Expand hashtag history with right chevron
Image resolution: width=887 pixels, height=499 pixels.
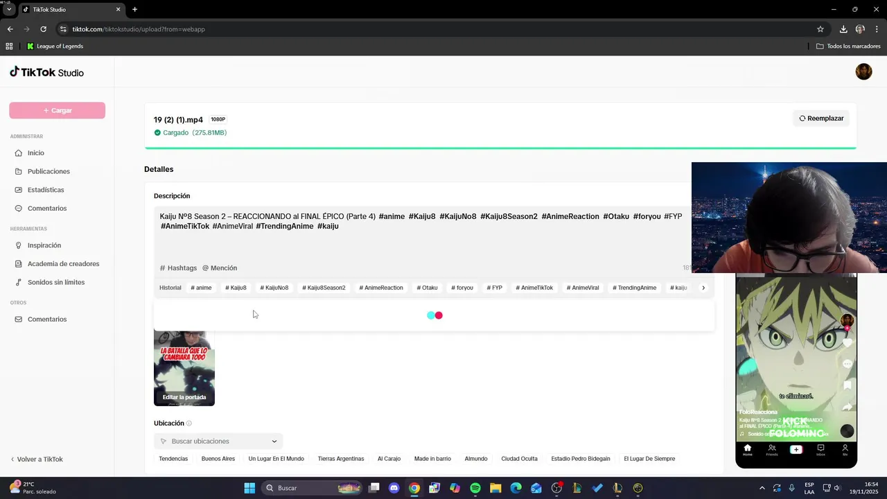[703, 288]
